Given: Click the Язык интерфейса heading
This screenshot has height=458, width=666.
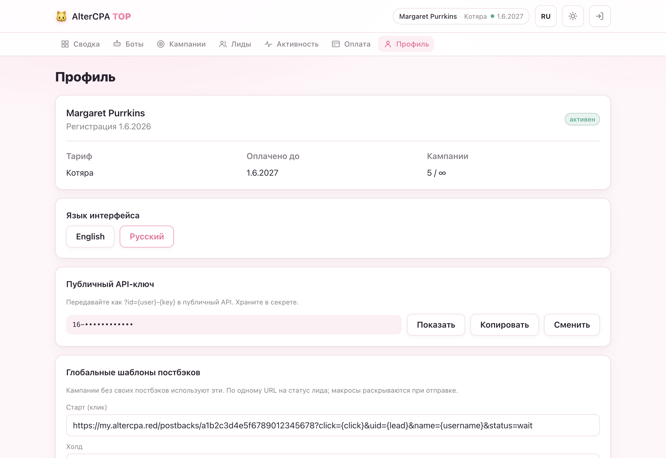Looking at the screenshot, I should (103, 215).
